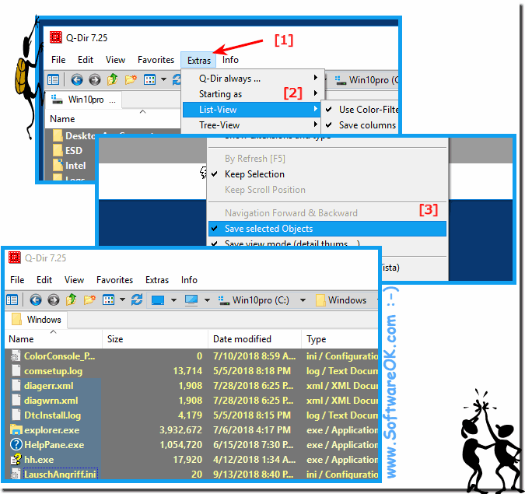
Task: Expand Tree-View submenu
Action: 253,125
